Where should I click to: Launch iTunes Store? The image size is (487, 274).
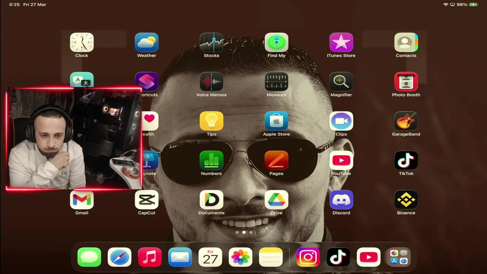(x=341, y=42)
